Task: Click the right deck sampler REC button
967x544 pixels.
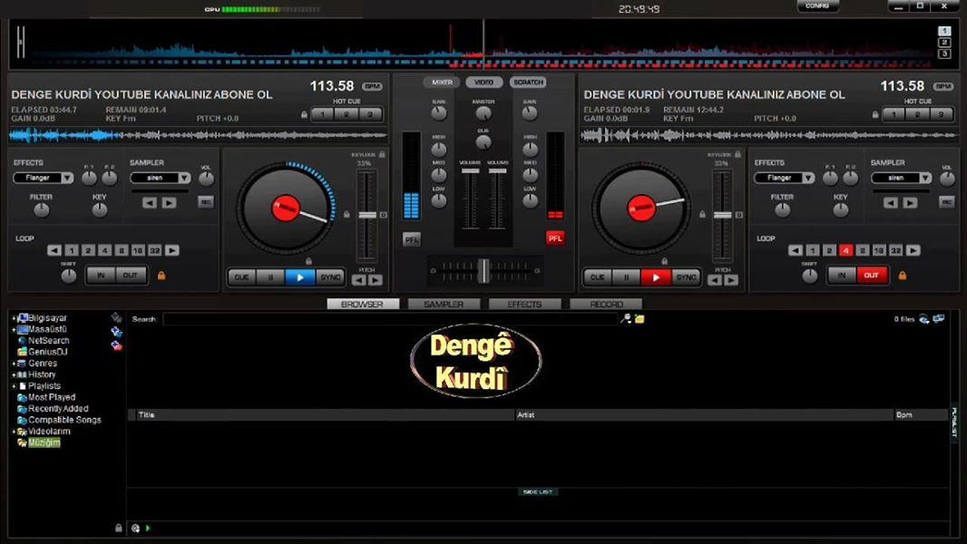Action: 947,202
